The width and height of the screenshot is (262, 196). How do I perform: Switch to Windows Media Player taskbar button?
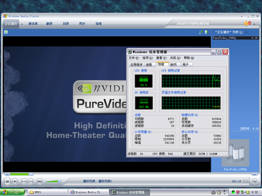89,192
